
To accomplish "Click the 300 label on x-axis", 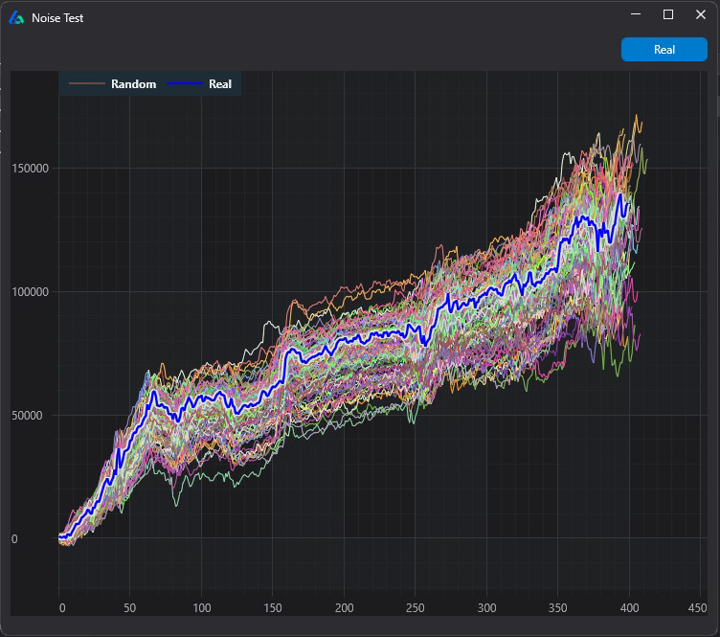I will click(x=485, y=608).
